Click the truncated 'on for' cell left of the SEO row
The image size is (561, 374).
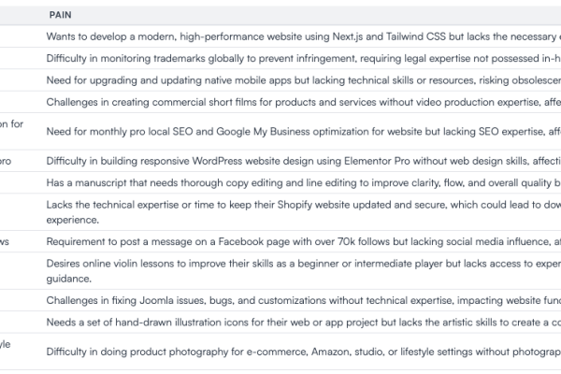(x=11, y=123)
